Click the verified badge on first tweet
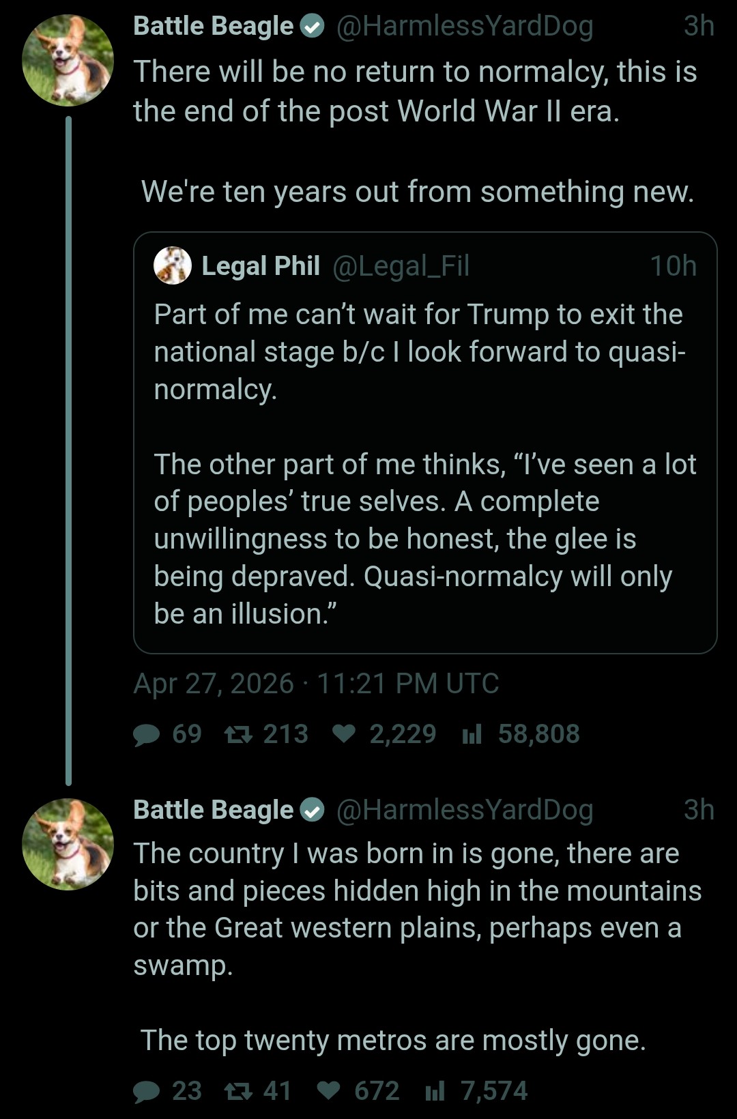This screenshot has height=1119, width=737. (x=312, y=27)
